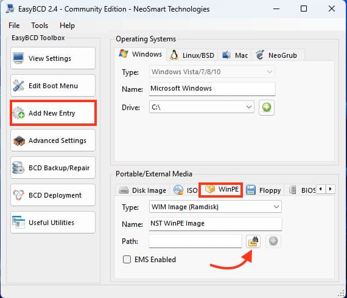Image resolution: width=347 pixels, height=298 pixels.
Task: Switch to the WinPE tab
Action: click(x=220, y=190)
